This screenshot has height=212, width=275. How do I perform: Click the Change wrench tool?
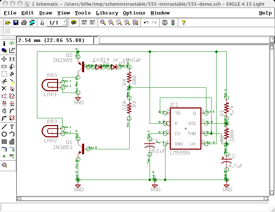[x=12, y=74]
